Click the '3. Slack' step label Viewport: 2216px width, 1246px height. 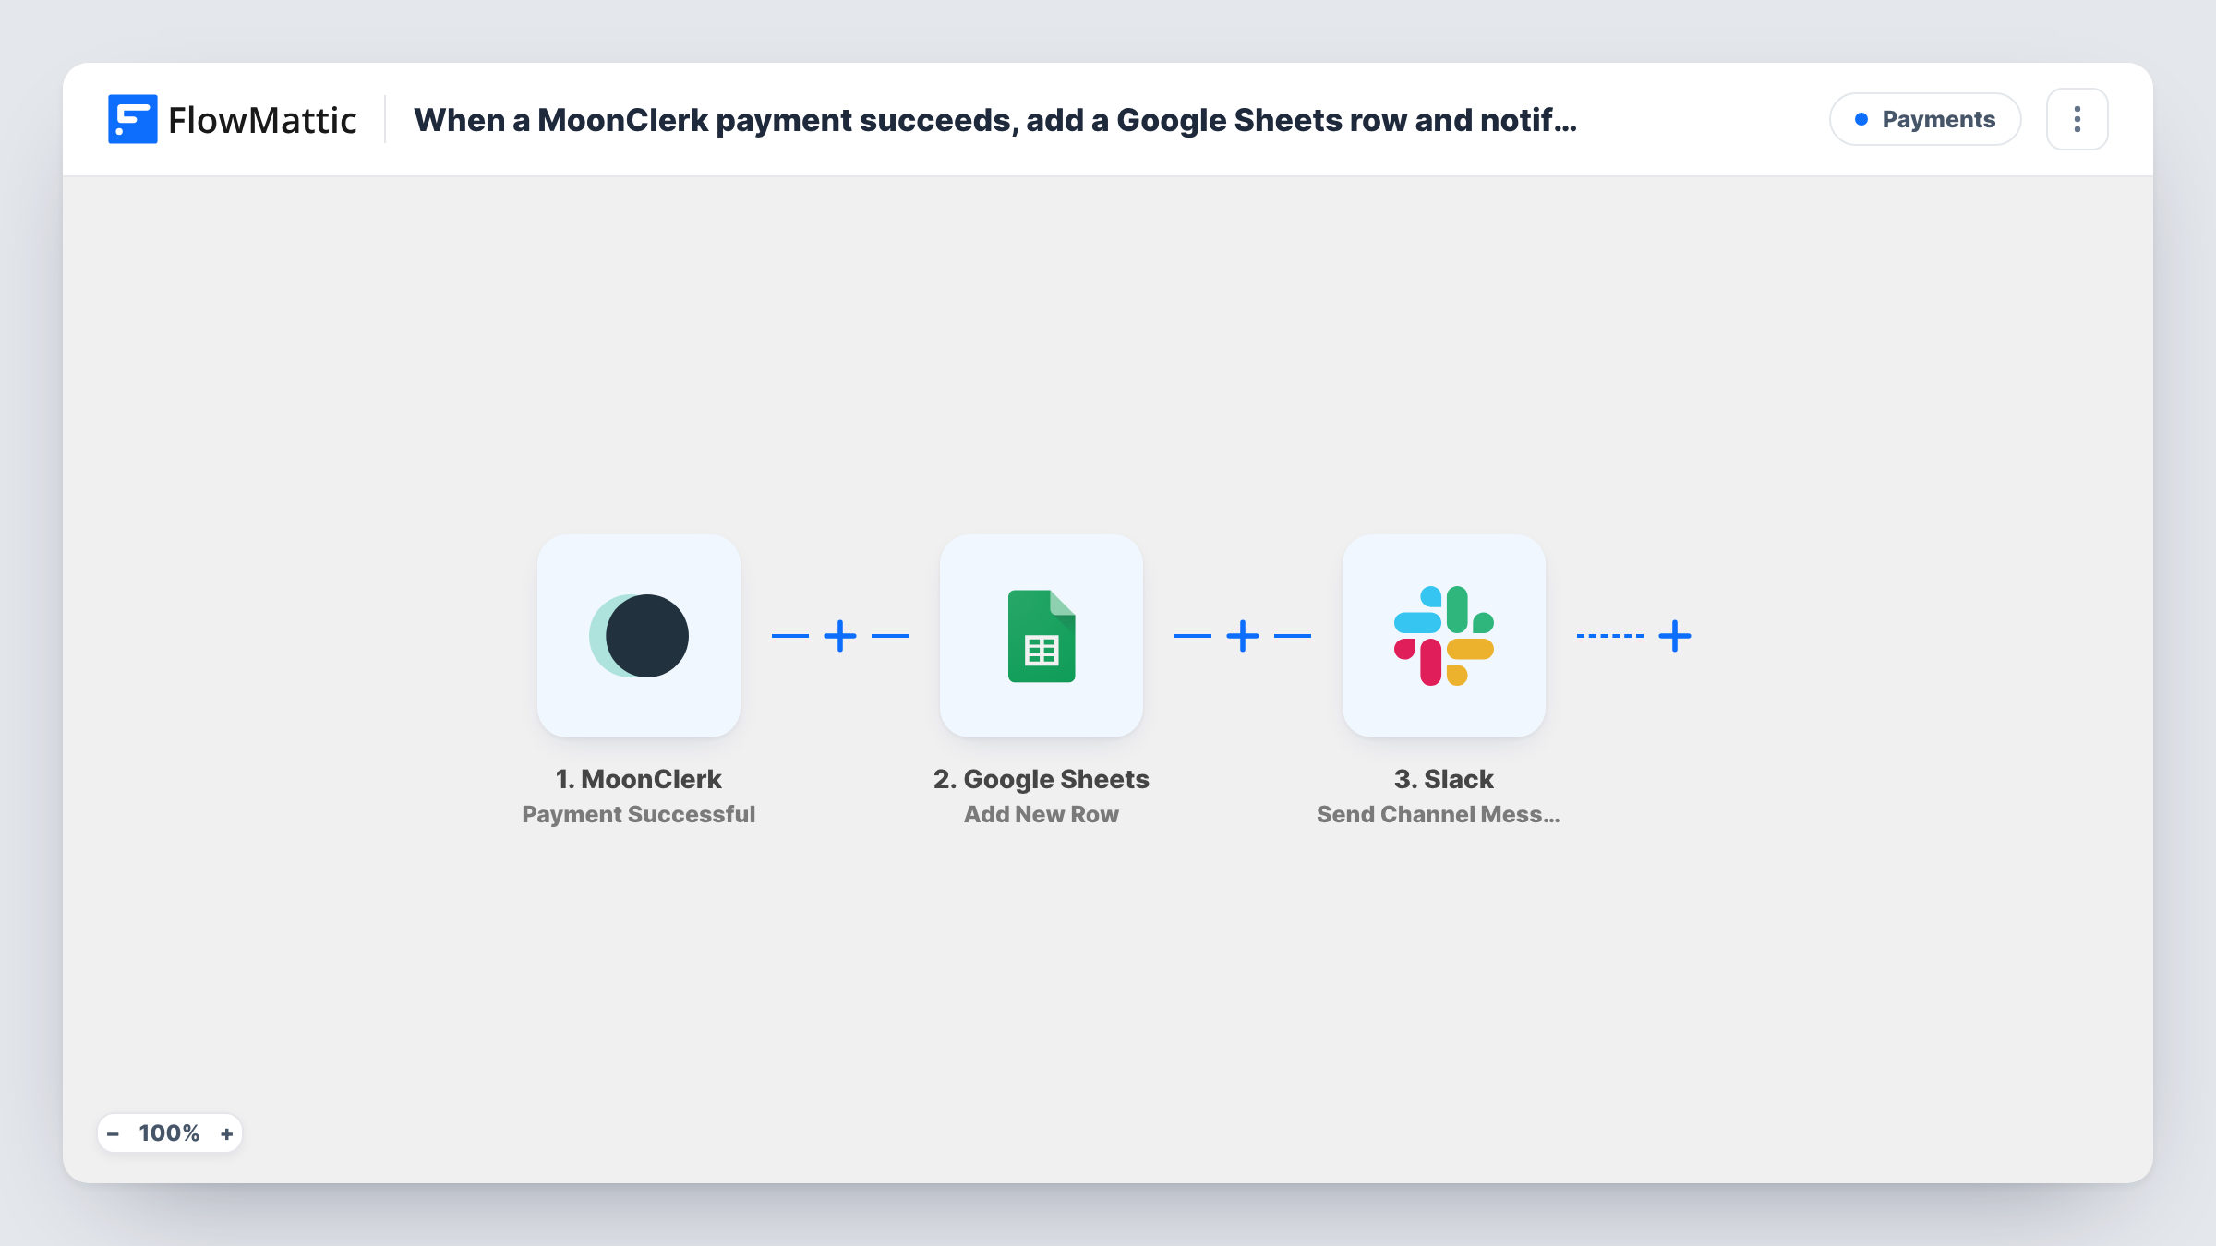(x=1444, y=779)
